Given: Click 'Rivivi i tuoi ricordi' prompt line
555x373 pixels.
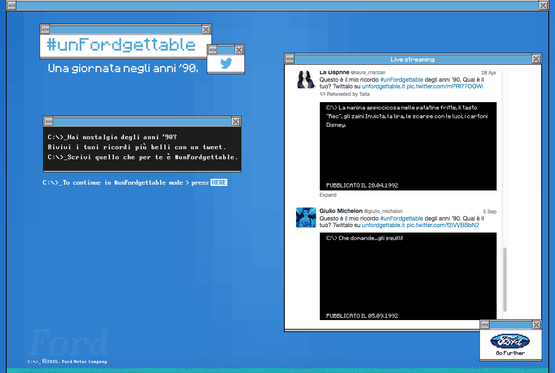Looking at the screenshot, I should (x=137, y=147).
